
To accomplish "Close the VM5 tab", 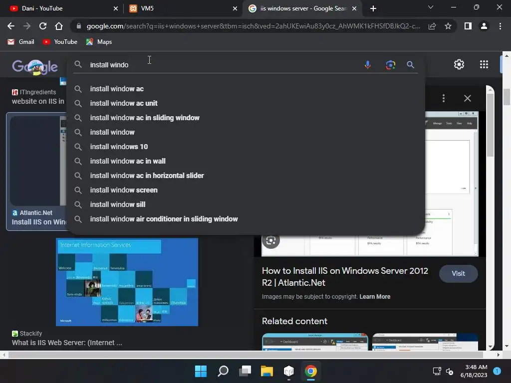I will click(x=235, y=8).
